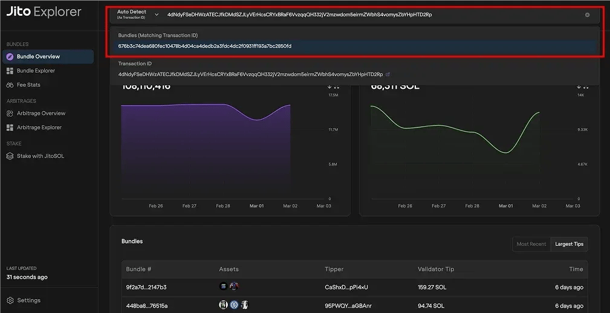Click second asset icon in 9f2a7d row
The width and height of the screenshot is (610, 313).
pyautogui.click(x=234, y=286)
